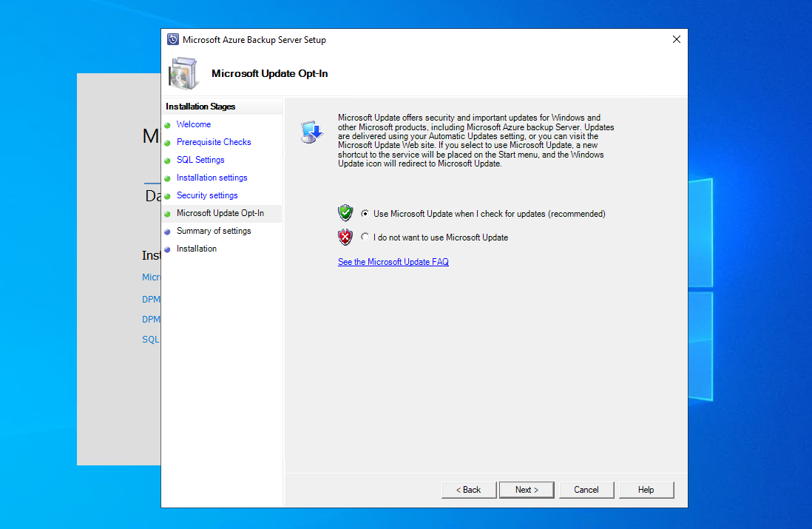Click the green bullet beside Installation settings

pyautogui.click(x=167, y=178)
